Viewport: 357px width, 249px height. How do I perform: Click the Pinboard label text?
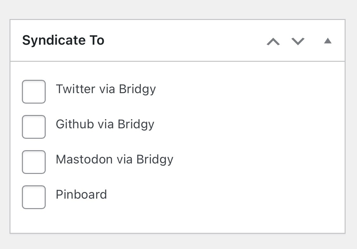[81, 195]
